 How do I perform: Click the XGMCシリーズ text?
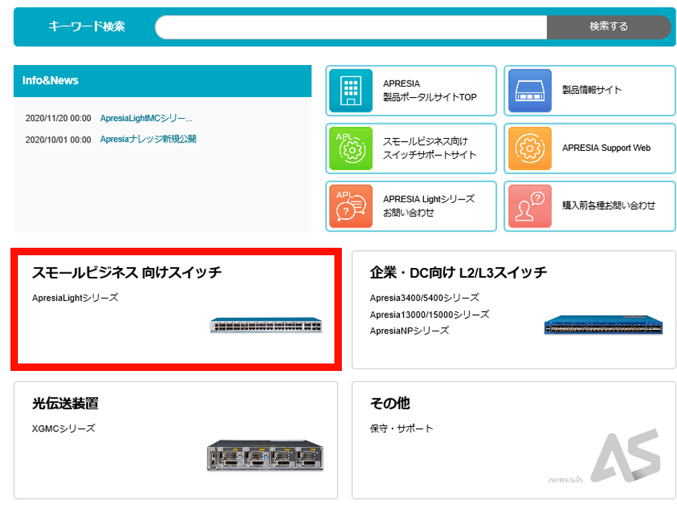coord(63,428)
